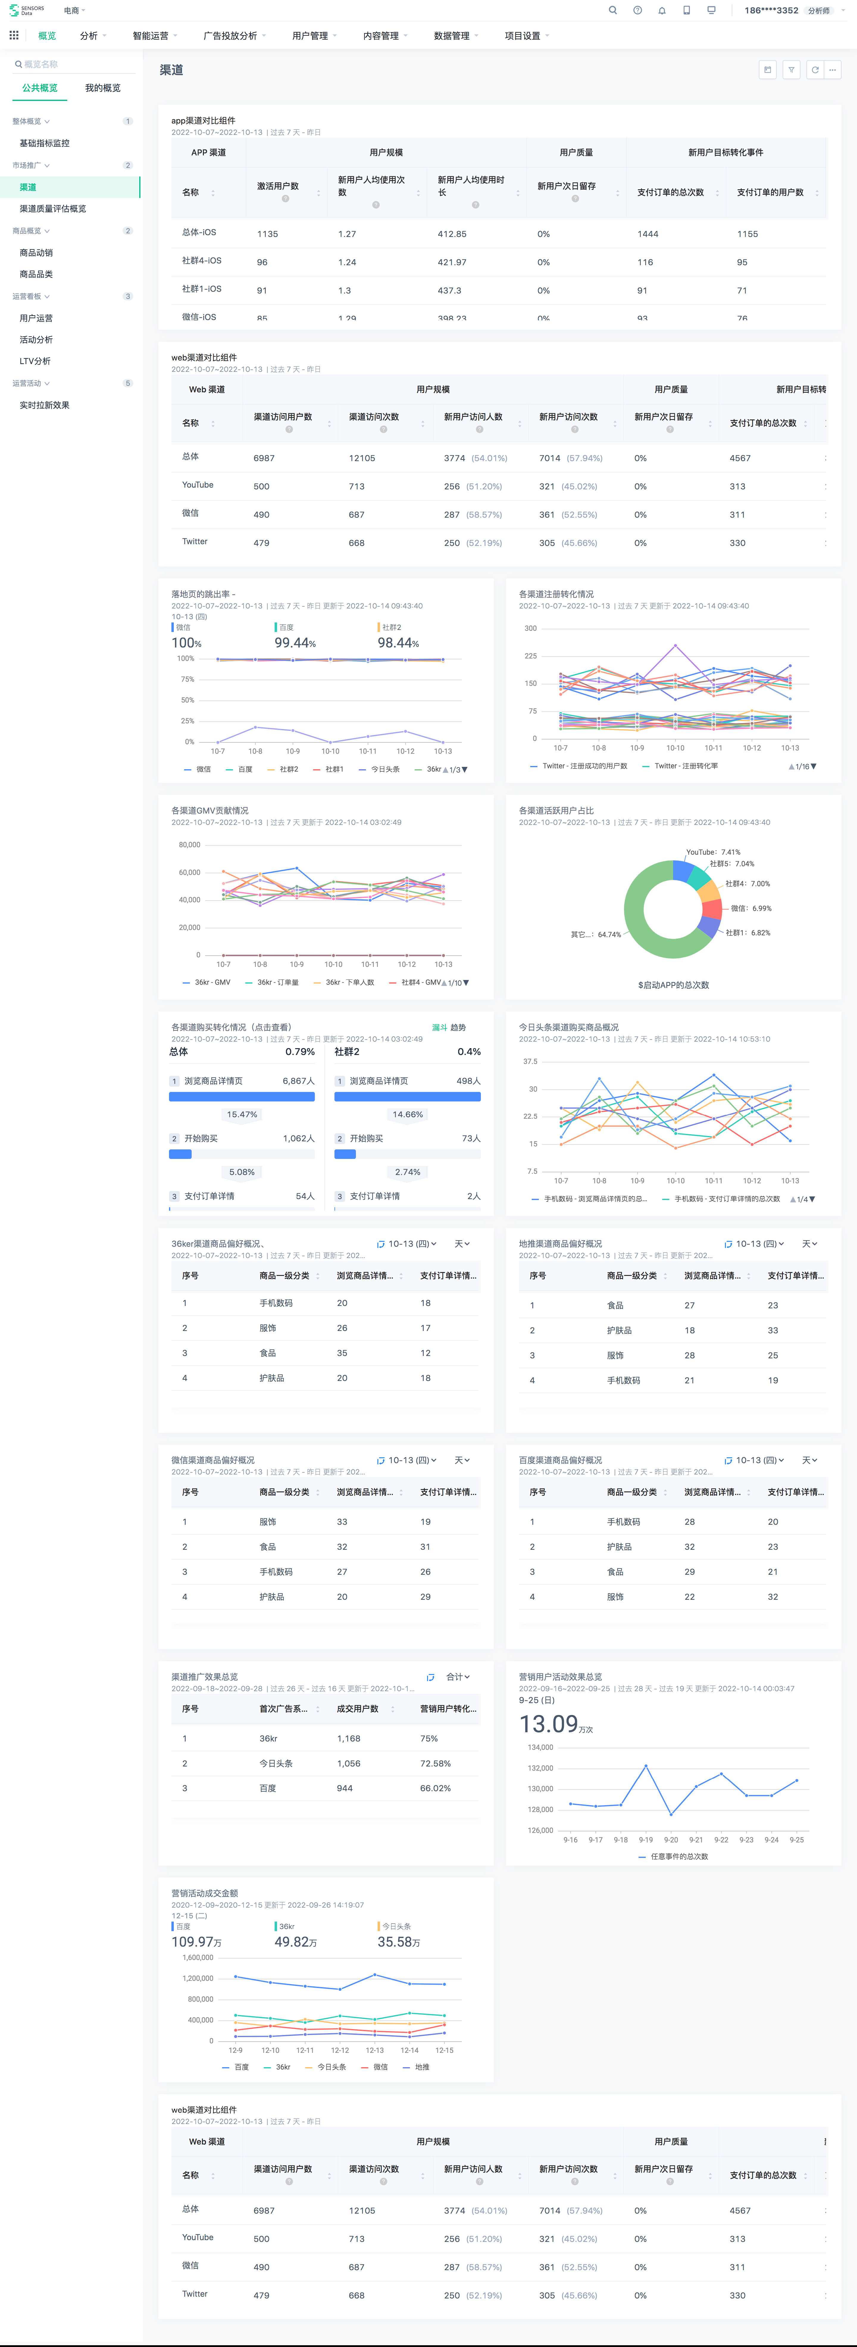Click the Sensors Data logo
The height and width of the screenshot is (2347, 857).
[x=26, y=10]
